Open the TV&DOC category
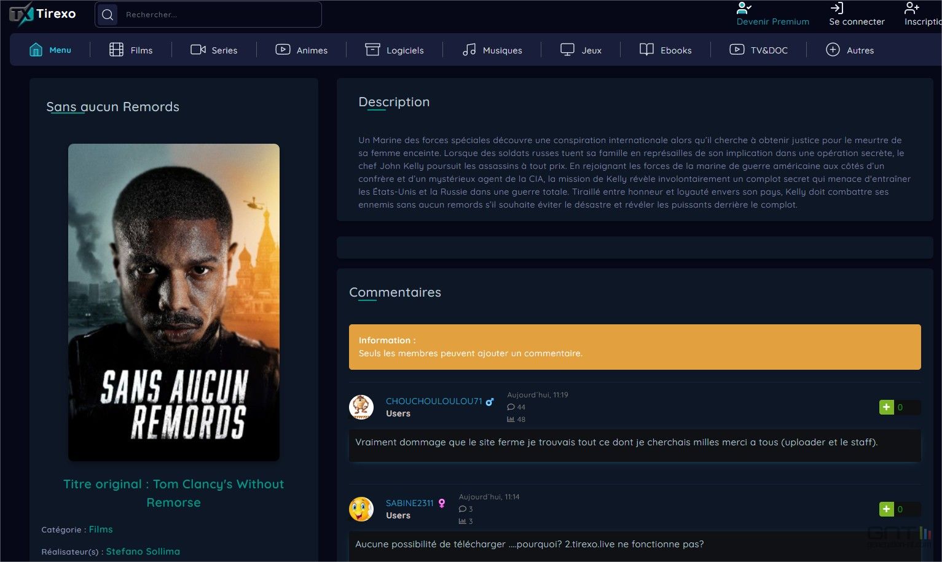942x562 pixels. [x=758, y=50]
